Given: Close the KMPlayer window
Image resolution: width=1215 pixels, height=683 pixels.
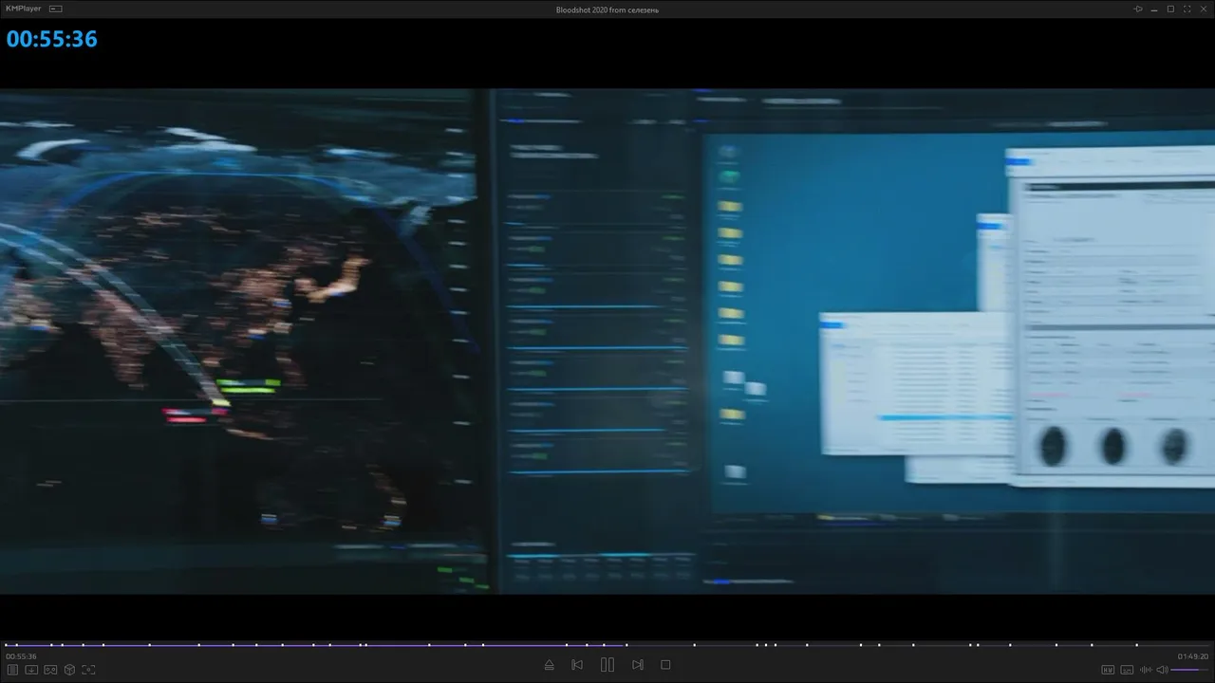Looking at the screenshot, I should pyautogui.click(x=1203, y=9).
